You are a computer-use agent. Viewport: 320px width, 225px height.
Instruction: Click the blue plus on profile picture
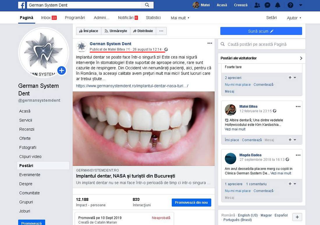[x=61, y=70]
